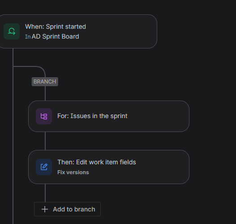Click the connector between BRANCH label and For card
This screenshot has width=236, height=224.
click(x=45, y=93)
